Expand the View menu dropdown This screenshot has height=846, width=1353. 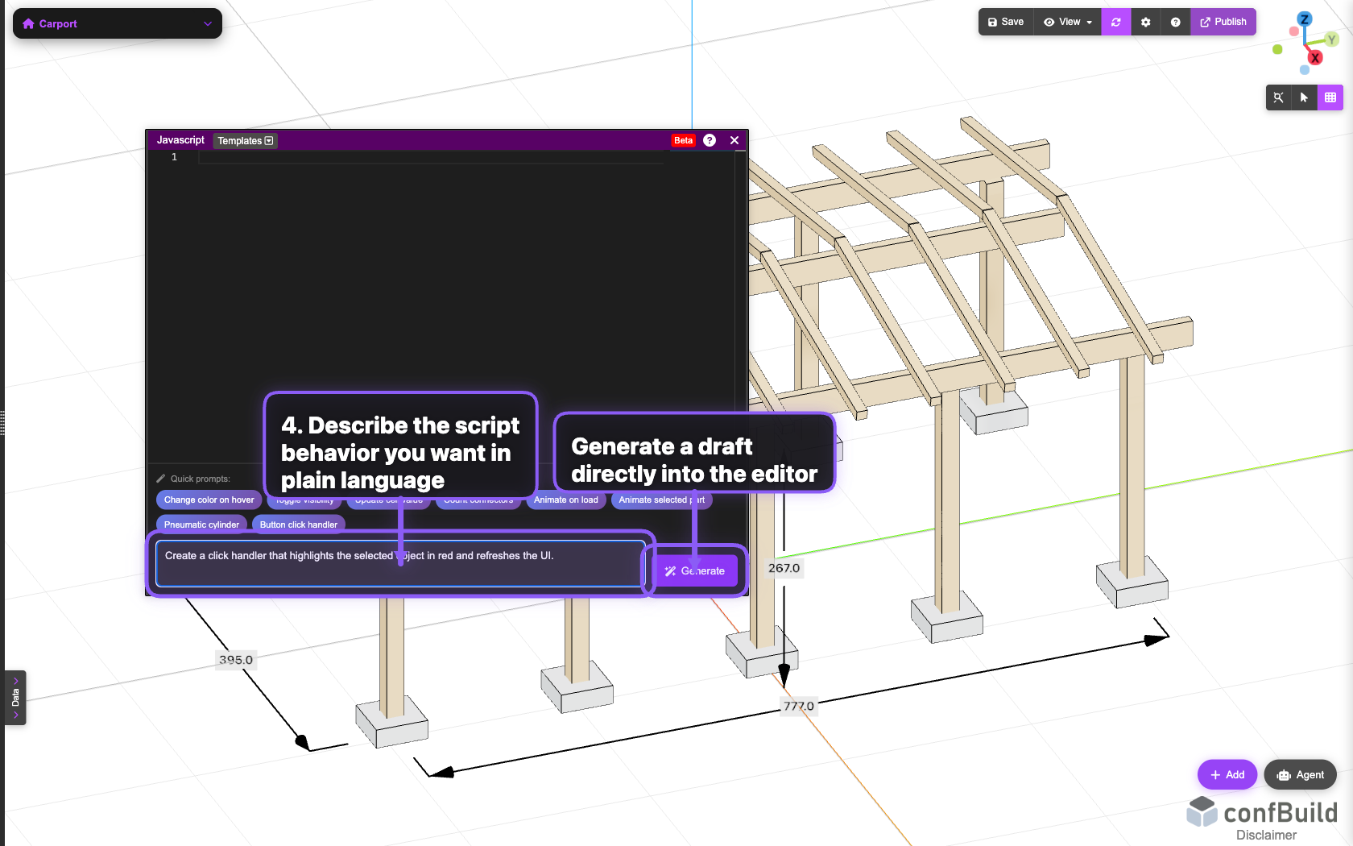[1067, 22]
